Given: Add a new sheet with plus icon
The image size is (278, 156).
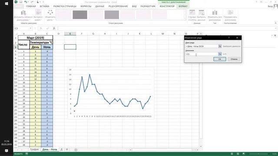Looking at the screenshot, I should (x=76, y=150).
